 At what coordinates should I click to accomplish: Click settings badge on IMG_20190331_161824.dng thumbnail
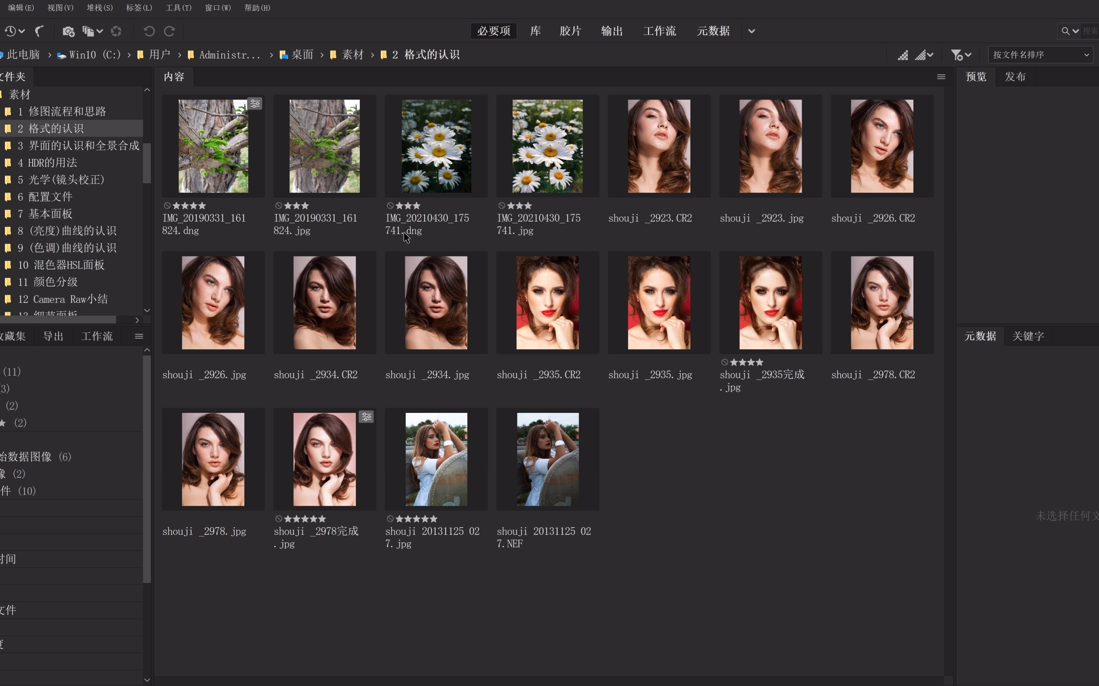pos(255,104)
